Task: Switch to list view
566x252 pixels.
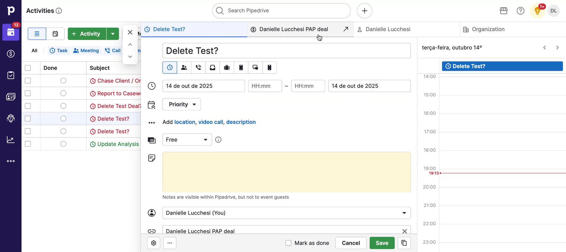Action: [37, 34]
